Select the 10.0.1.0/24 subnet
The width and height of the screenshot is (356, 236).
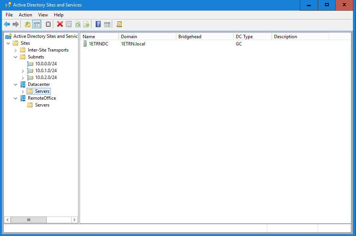(x=46, y=71)
